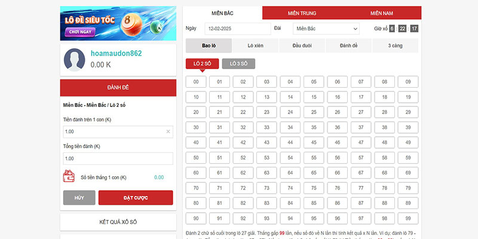
Task: Select the Lô xiên bet type
Action: (256, 45)
